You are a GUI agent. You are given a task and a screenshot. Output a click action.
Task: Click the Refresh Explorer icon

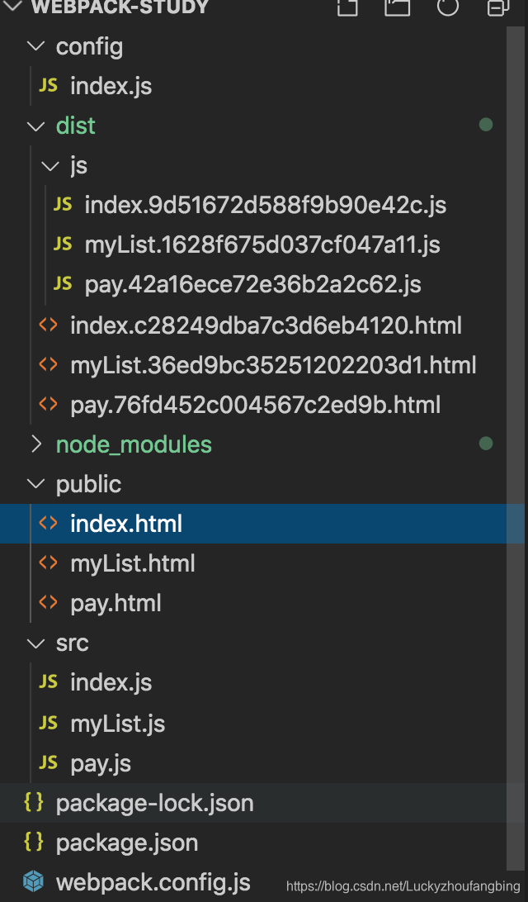[x=448, y=7]
